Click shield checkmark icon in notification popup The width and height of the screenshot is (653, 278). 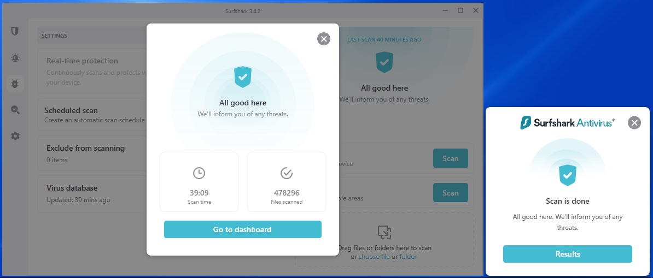pyautogui.click(x=568, y=175)
